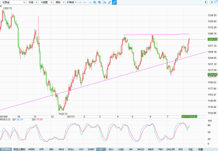Select the DKBY indicator tab
This screenshot has width=218, height=151.
coord(91,149)
